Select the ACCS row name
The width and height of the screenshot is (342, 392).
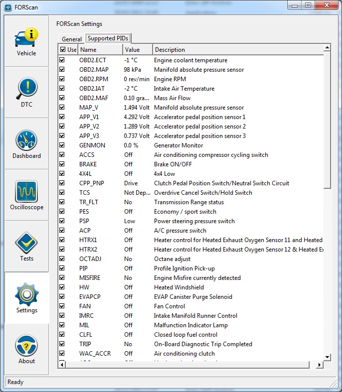(x=87, y=155)
